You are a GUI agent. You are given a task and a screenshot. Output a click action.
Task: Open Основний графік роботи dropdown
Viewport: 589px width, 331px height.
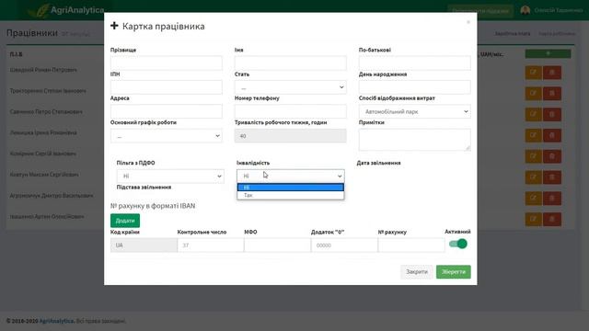[166, 136]
